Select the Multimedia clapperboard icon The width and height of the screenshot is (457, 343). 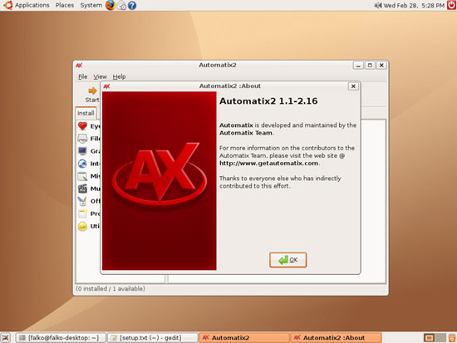coord(82,189)
